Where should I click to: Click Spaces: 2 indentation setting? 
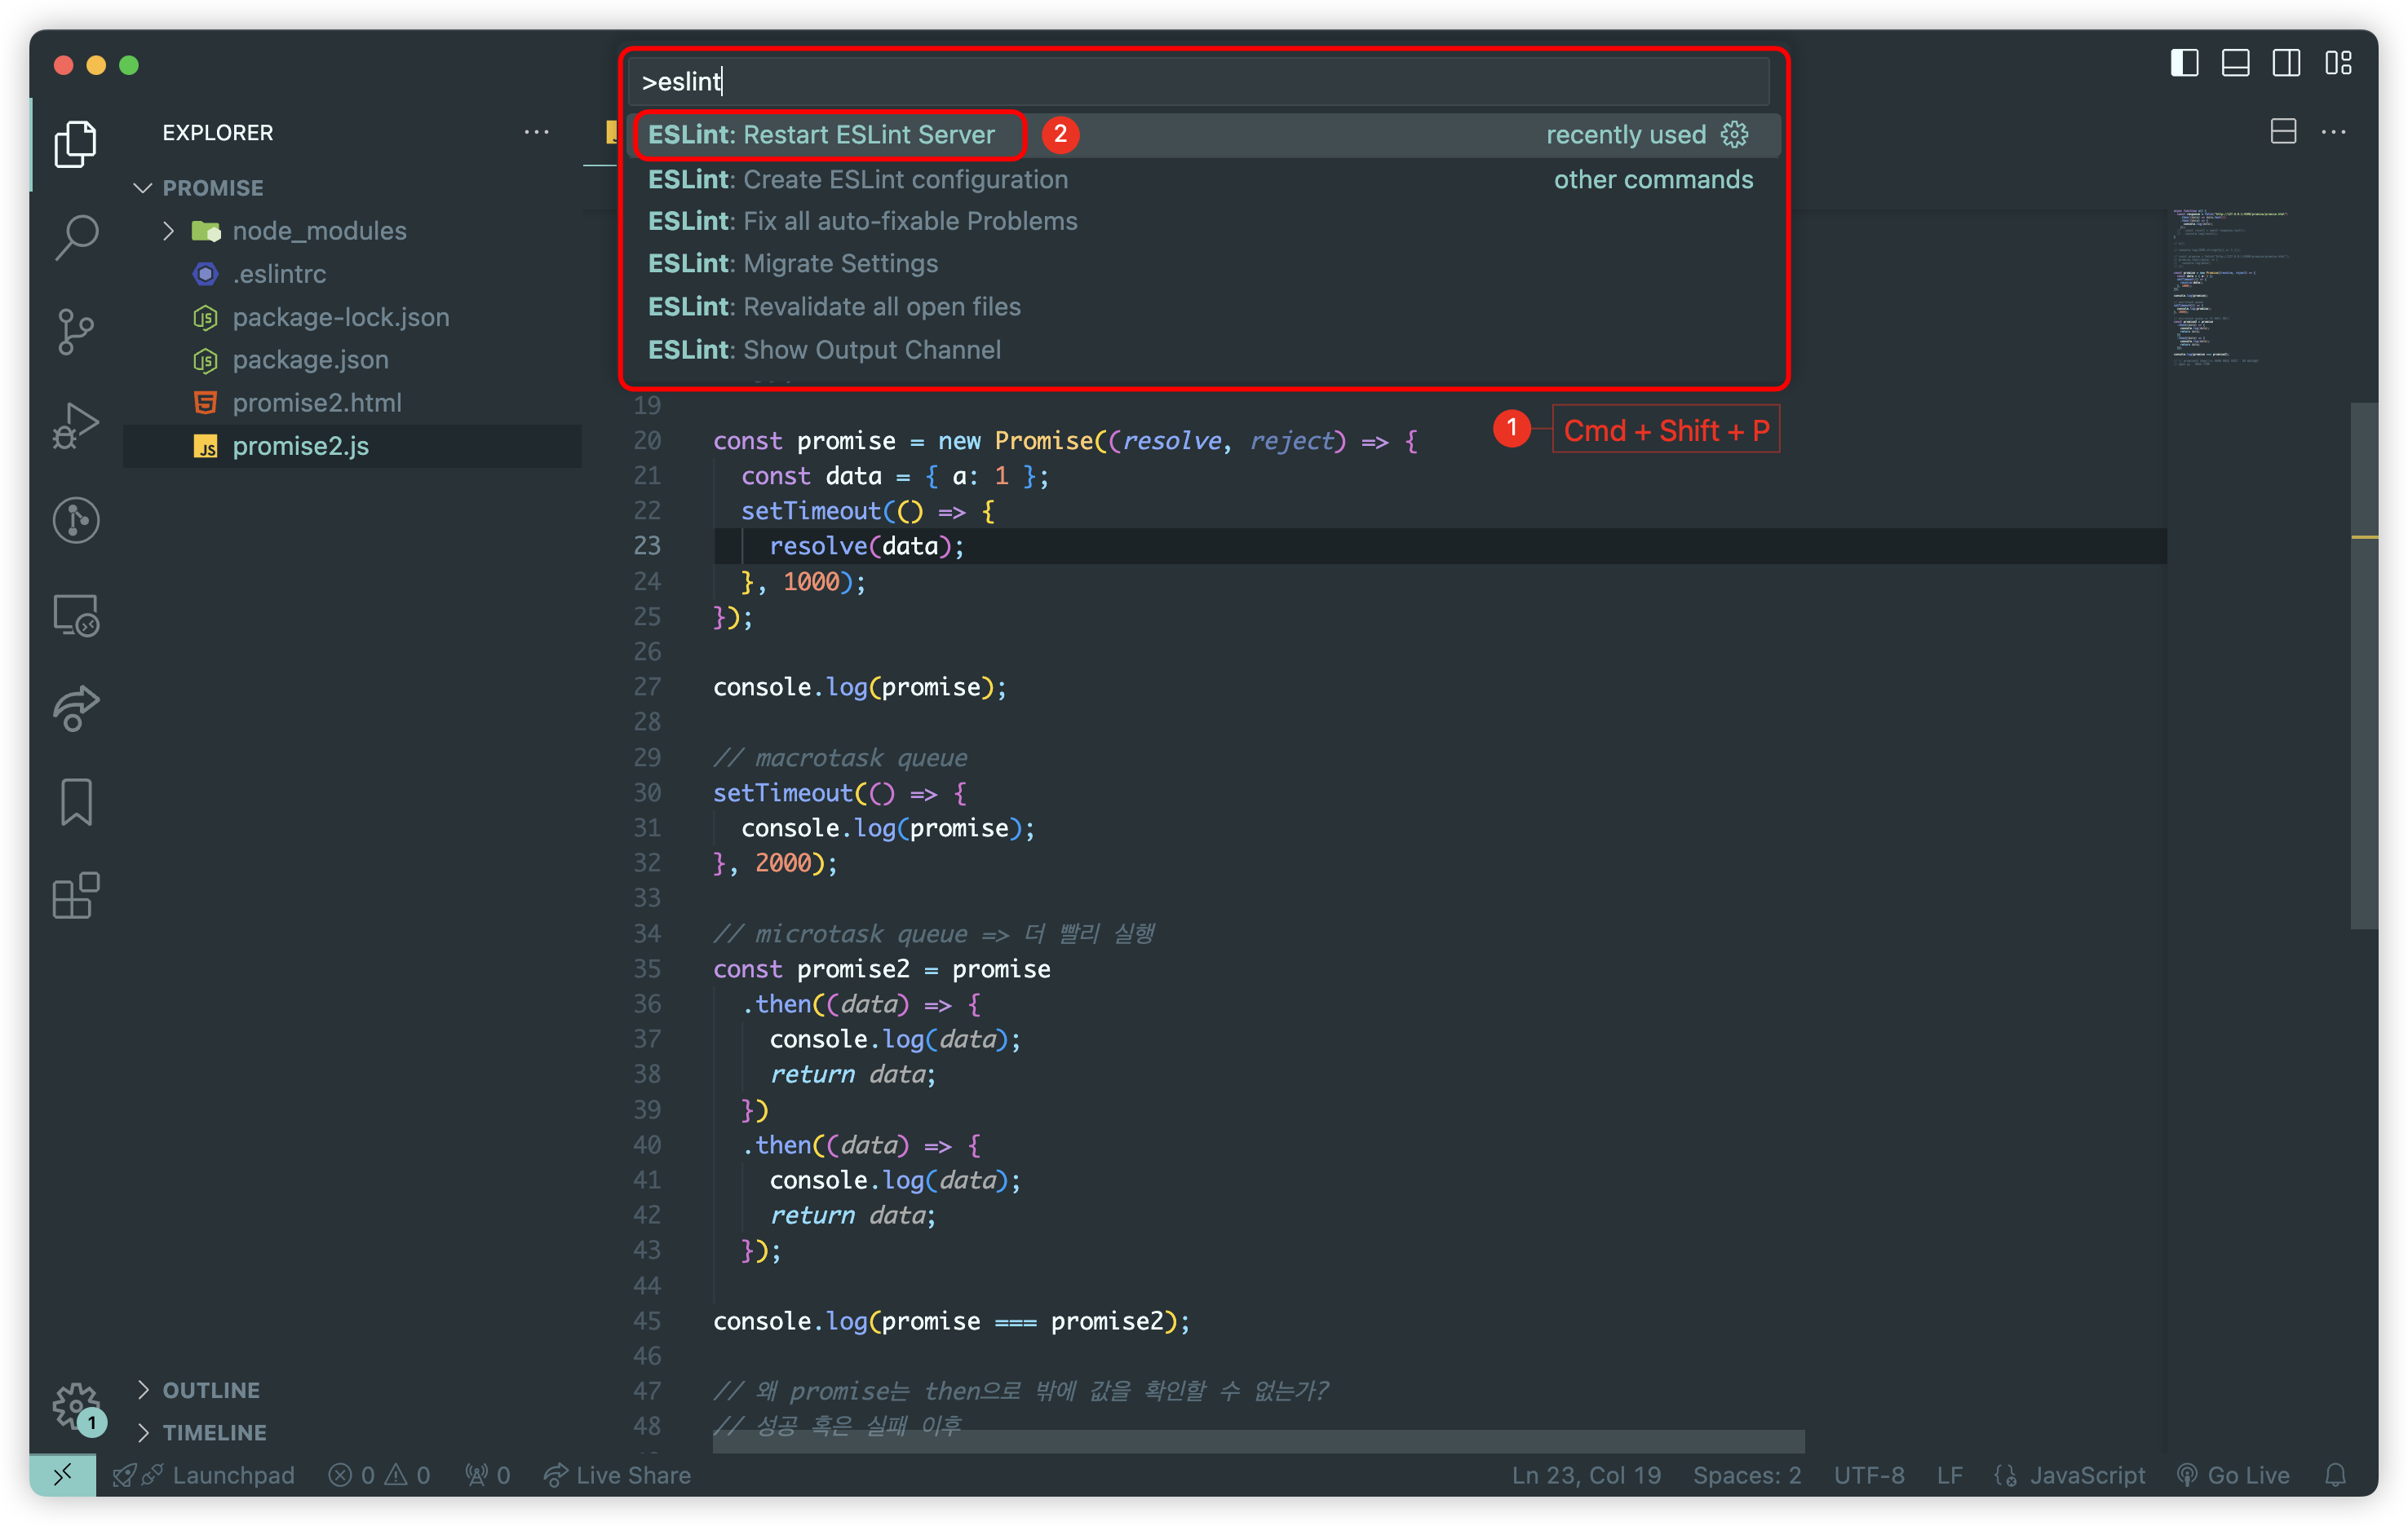tap(1747, 1475)
